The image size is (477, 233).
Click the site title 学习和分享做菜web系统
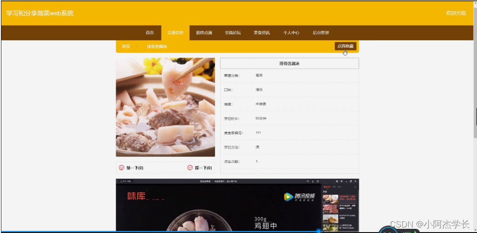(40, 13)
